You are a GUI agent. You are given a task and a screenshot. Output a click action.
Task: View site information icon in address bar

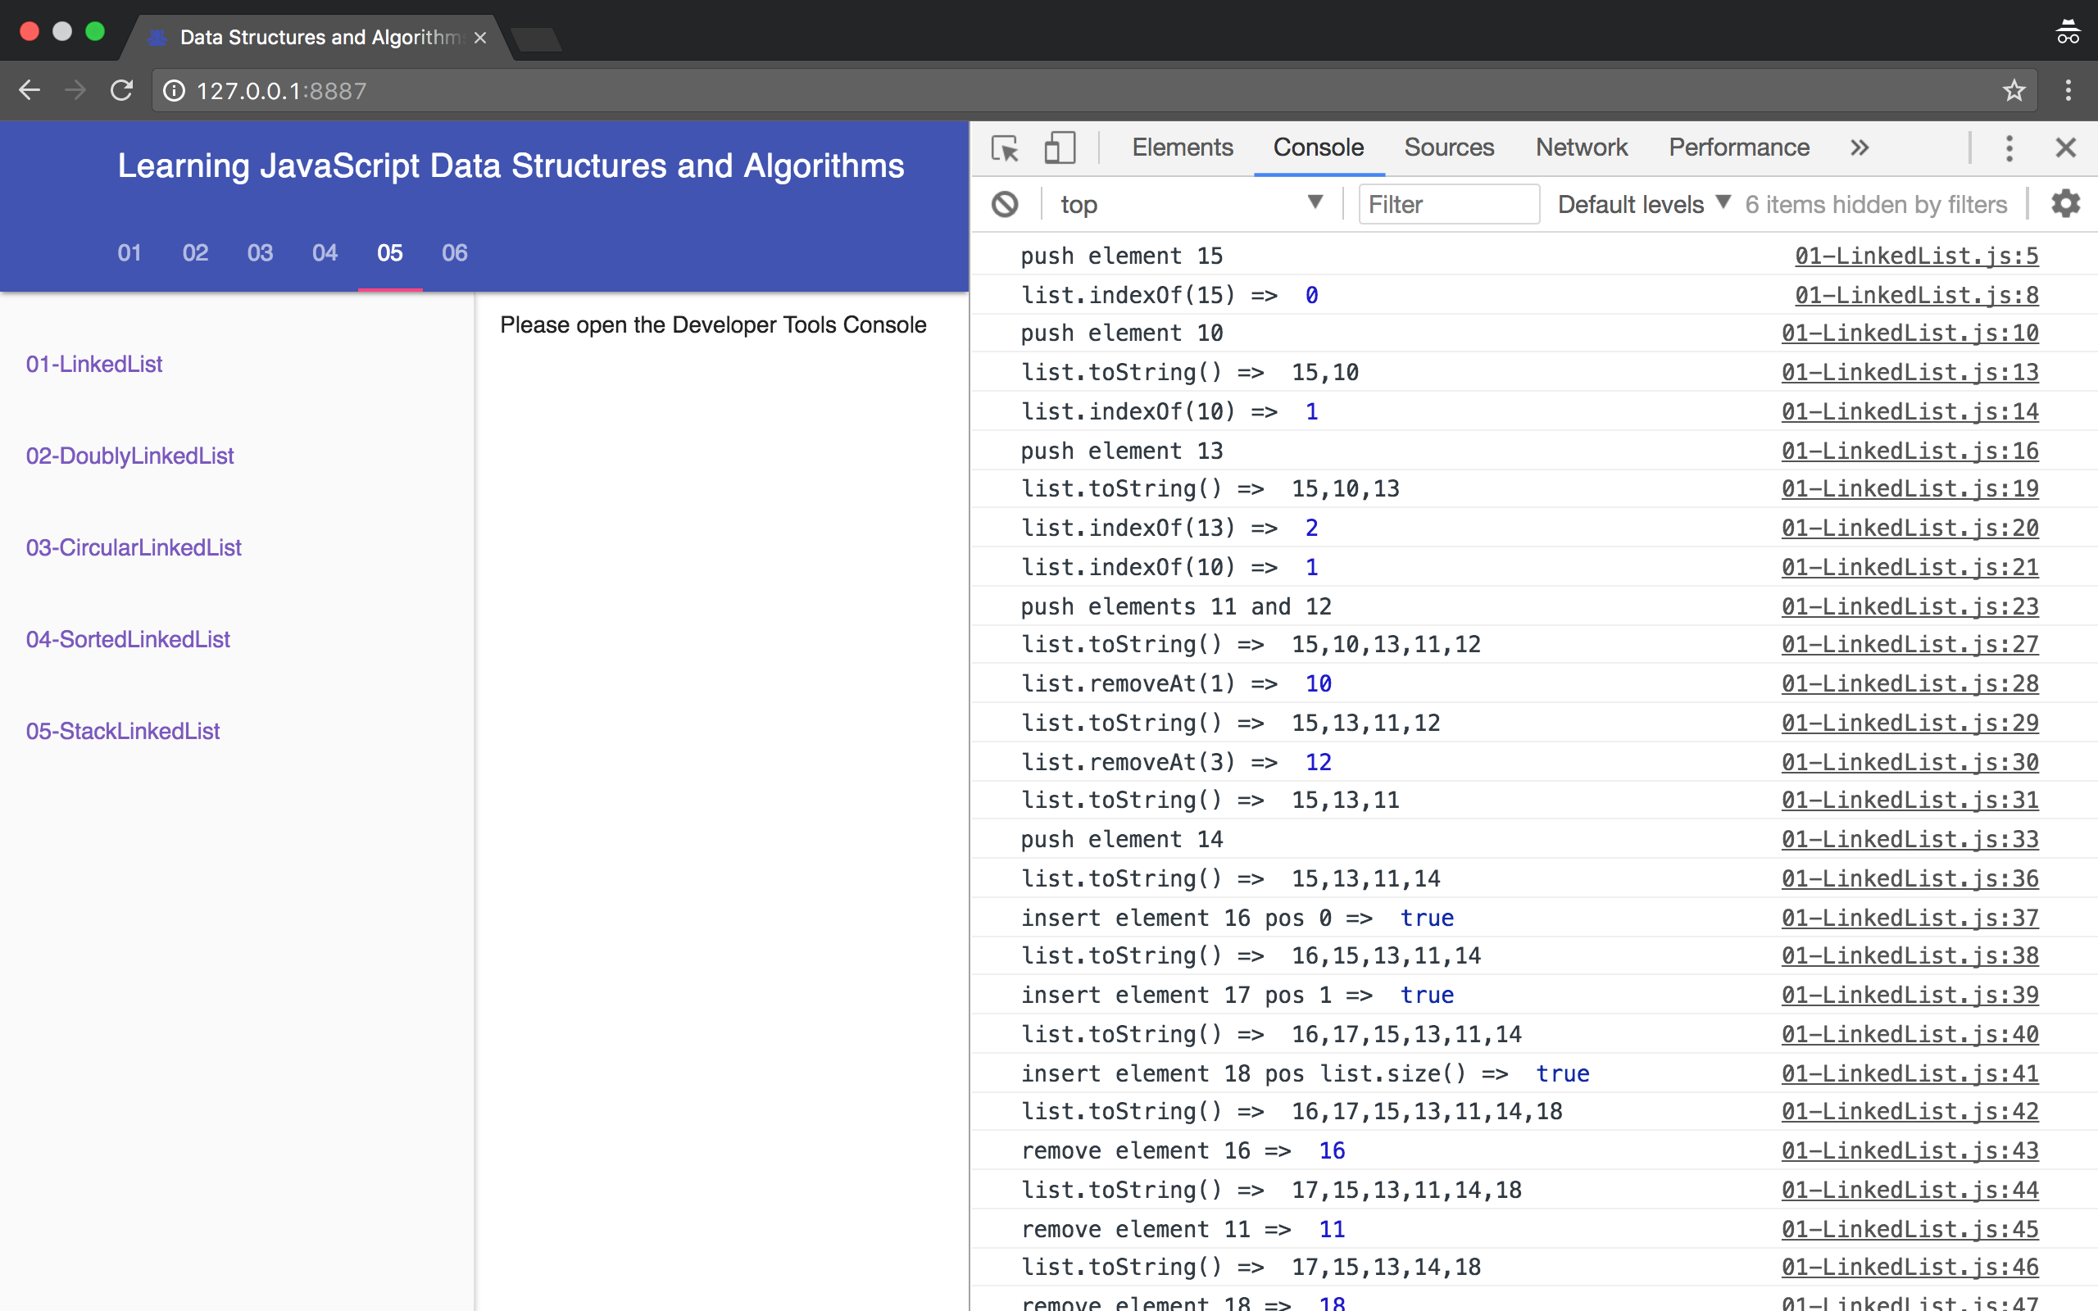point(175,91)
